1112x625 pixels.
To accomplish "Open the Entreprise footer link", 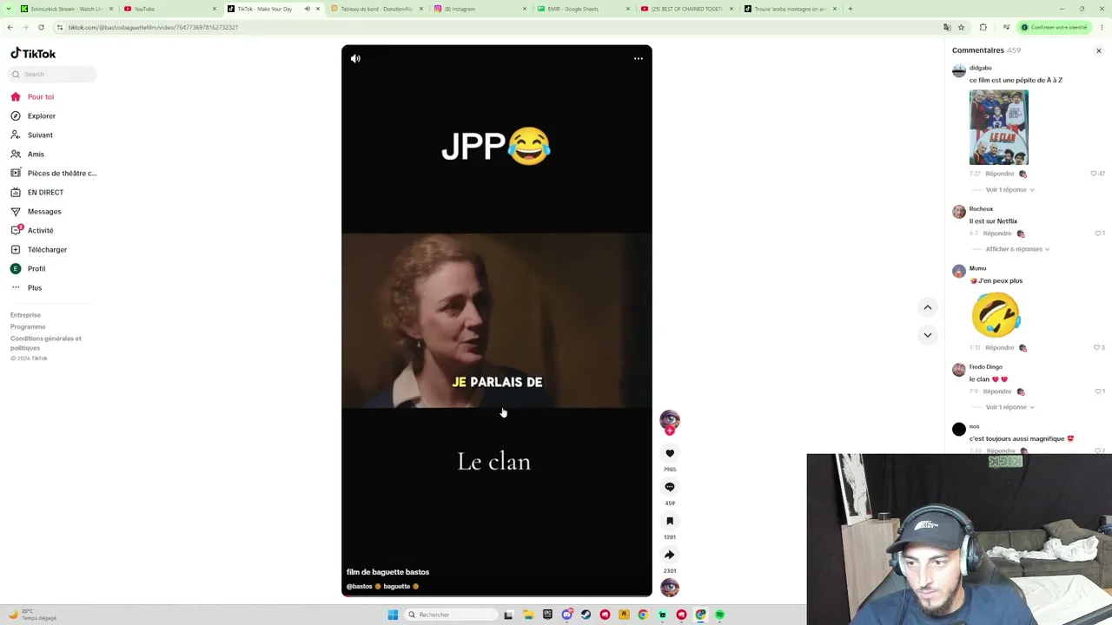I will [25, 315].
